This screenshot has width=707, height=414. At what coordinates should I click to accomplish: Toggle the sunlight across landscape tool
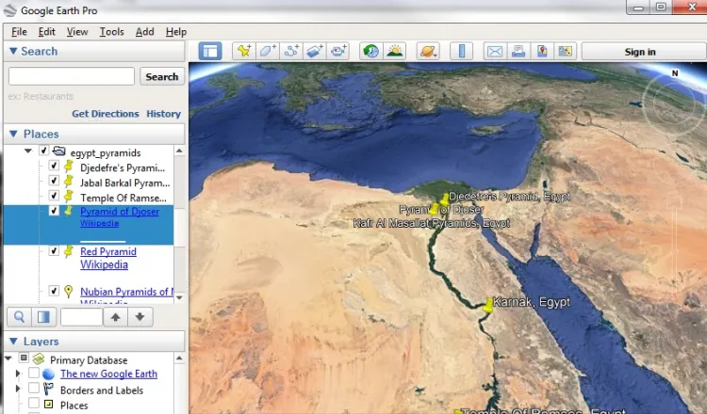394,51
